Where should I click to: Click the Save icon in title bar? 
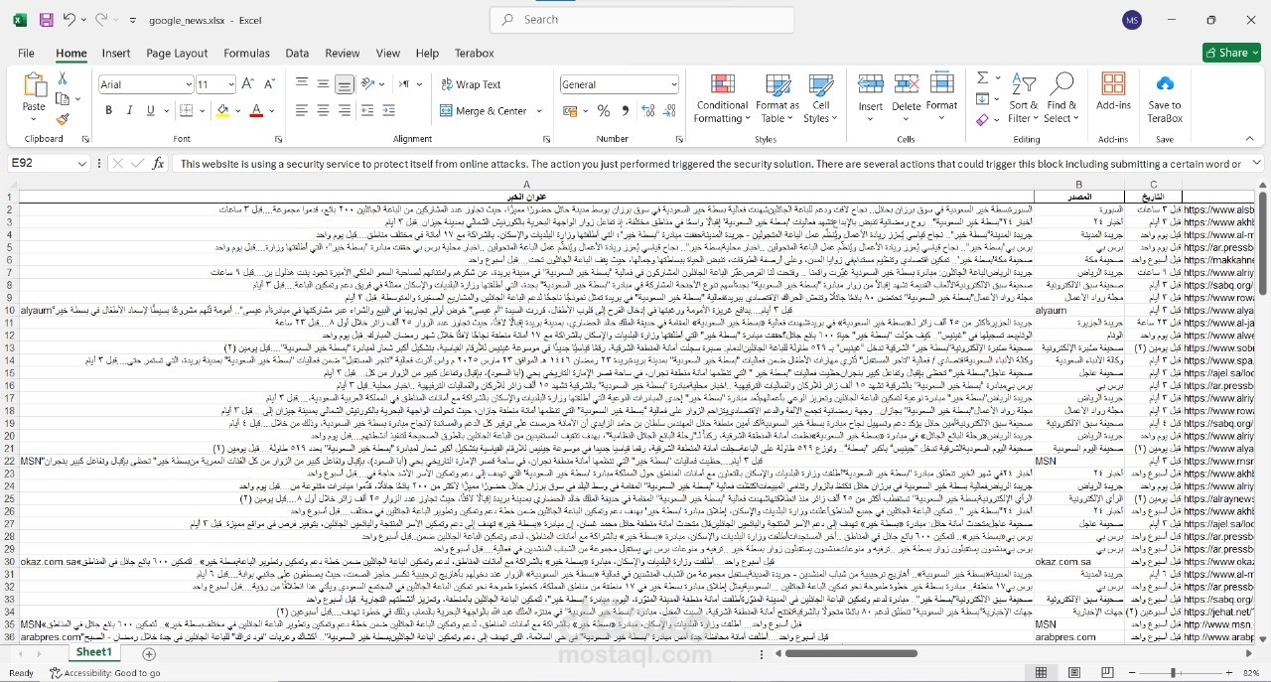(47, 20)
